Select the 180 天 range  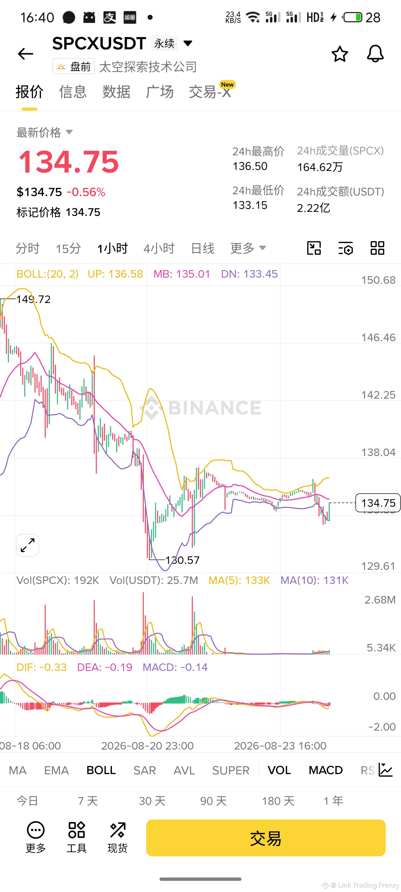(278, 801)
